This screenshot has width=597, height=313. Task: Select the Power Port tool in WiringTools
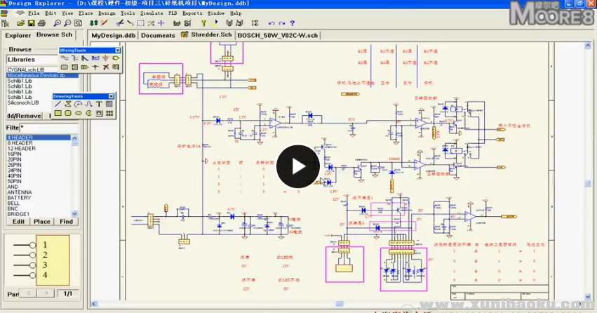[105, 58]
